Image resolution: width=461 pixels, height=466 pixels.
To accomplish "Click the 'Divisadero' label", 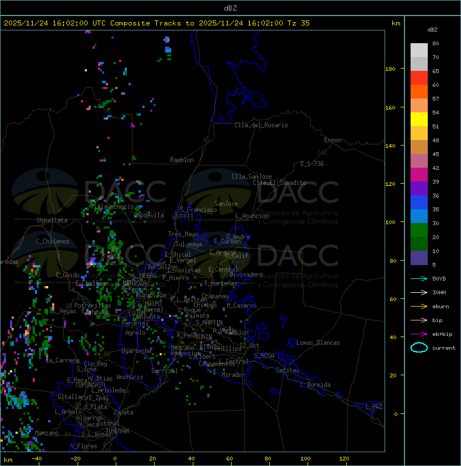I will [246, 275].
